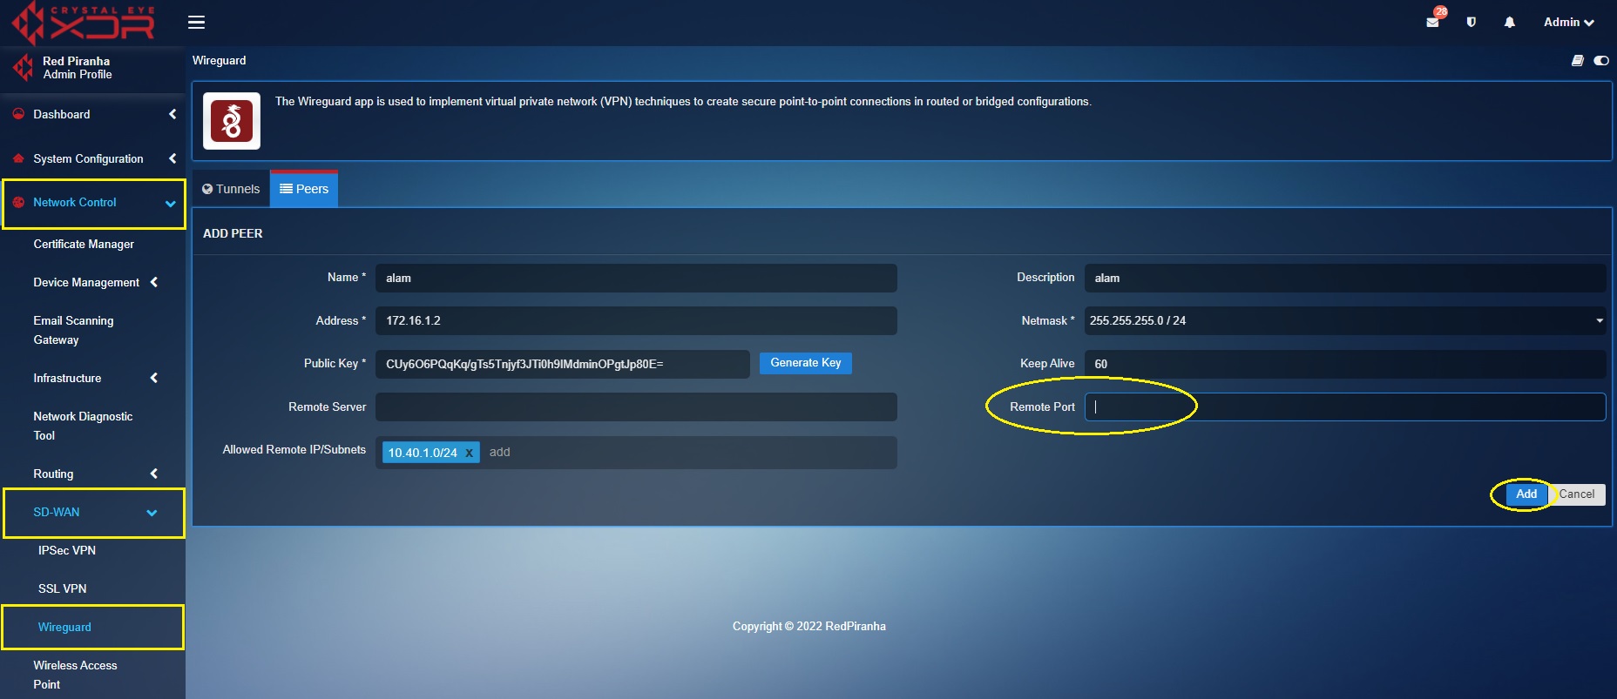Expand the Infrastructure chevron
This screenshot has height=699, width=1617.
154,378
